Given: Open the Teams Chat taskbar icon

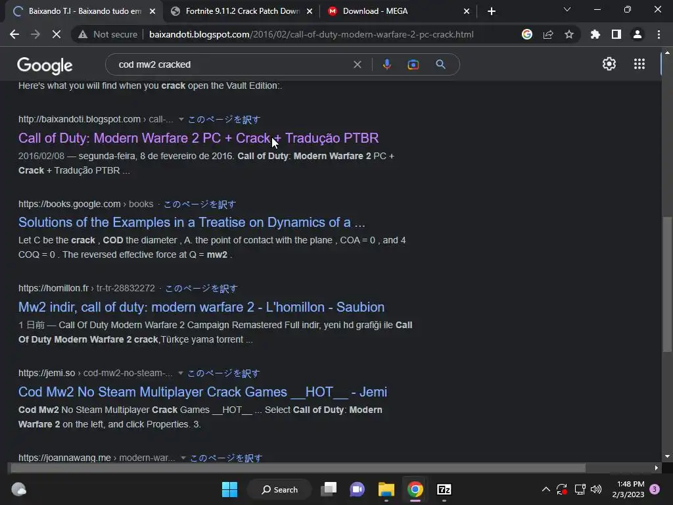Looking at the screenshot, I should tap(357, 489).
